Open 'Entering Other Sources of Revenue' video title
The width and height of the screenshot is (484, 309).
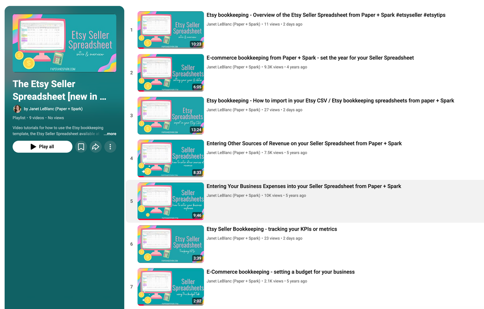(304, 143)
